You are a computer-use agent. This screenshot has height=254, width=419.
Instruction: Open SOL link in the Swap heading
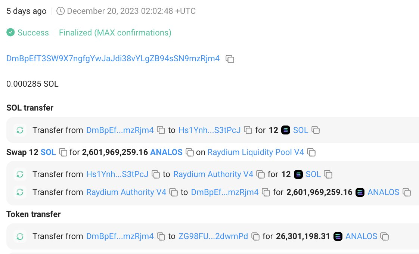point(48,152)
